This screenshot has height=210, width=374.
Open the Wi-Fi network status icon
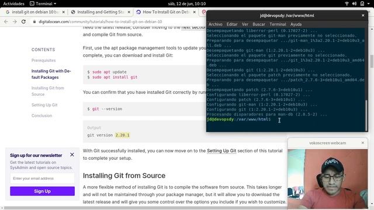click(x=347, y=3)
